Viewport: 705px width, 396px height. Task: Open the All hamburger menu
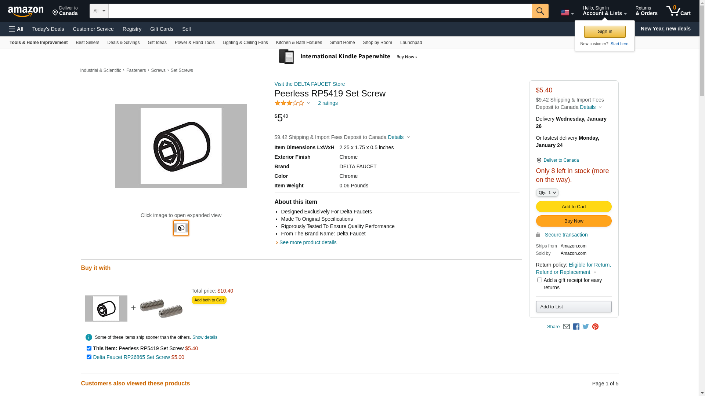(x=16, y=29)
